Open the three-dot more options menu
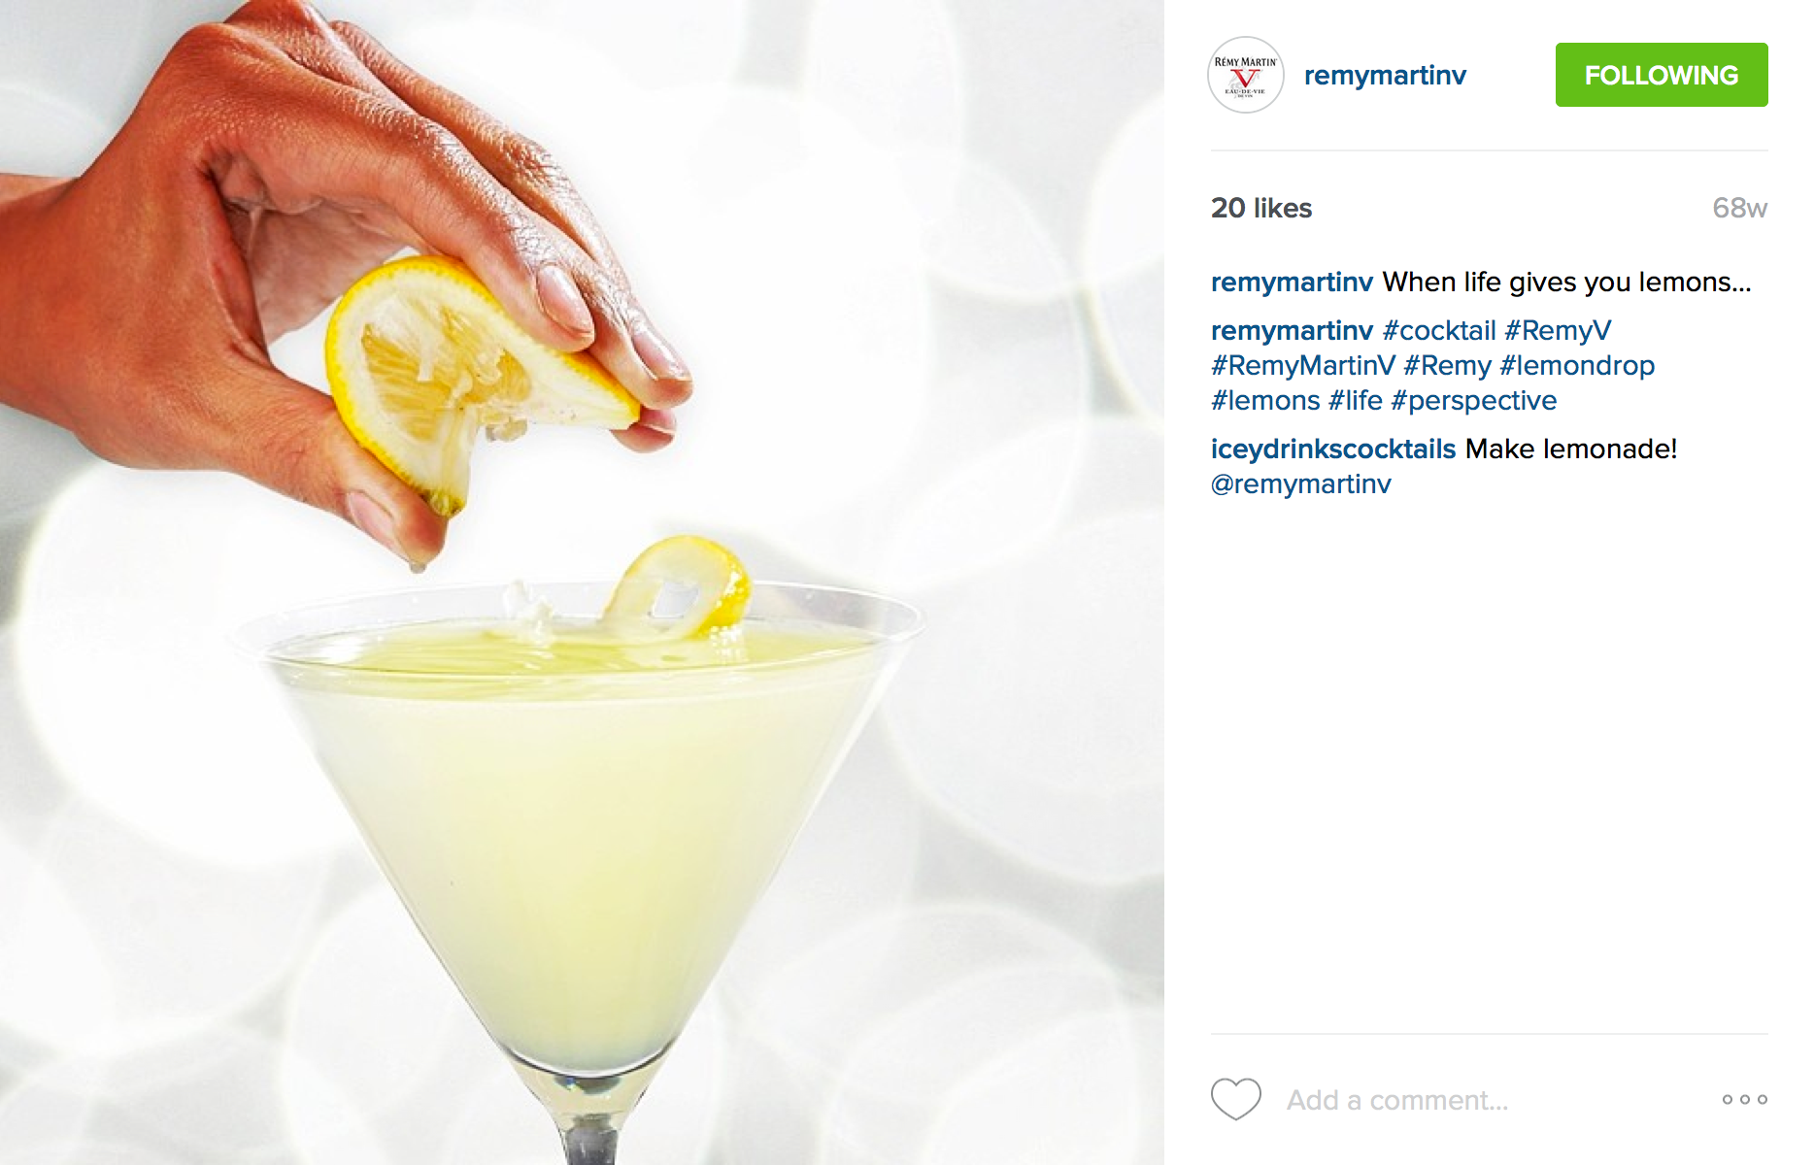Screen dimensions: 1814x1165 pyautogui.click(x=1745, y=1099)
